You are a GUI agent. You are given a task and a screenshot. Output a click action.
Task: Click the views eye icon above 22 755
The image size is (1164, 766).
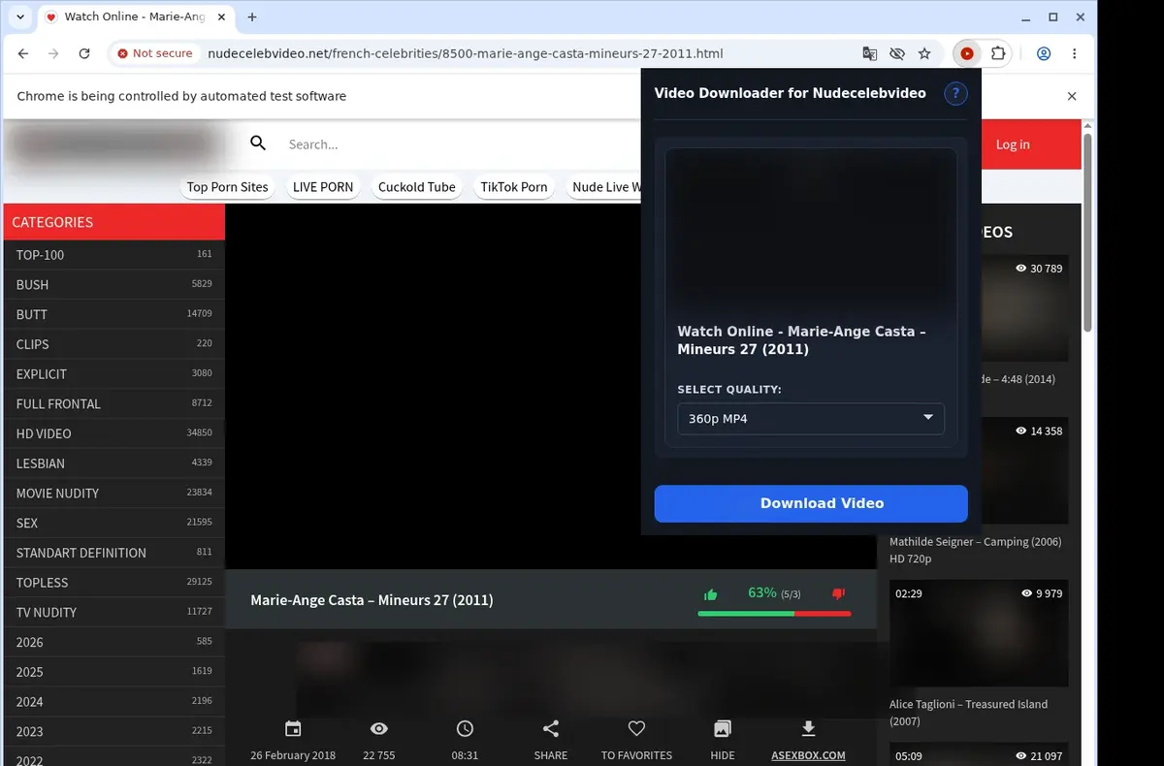379,729
